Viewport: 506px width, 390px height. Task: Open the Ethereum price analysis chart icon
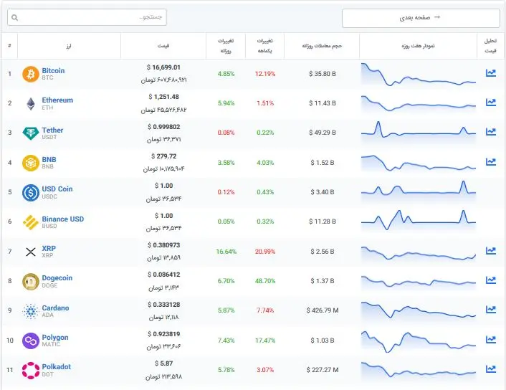tap(490, 103)
